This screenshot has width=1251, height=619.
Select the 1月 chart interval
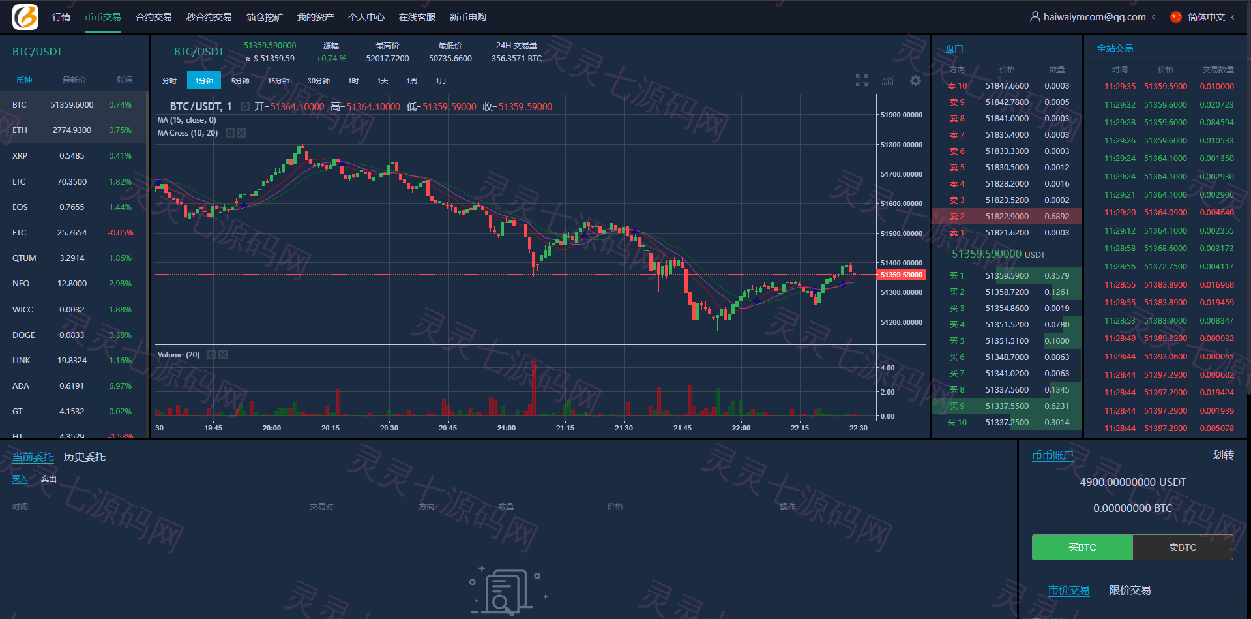coord(441,81)
